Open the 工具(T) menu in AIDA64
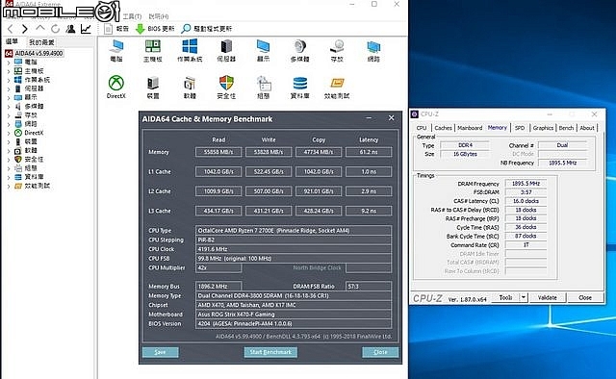This screenshot has height=379, width=616. (132, 16)
